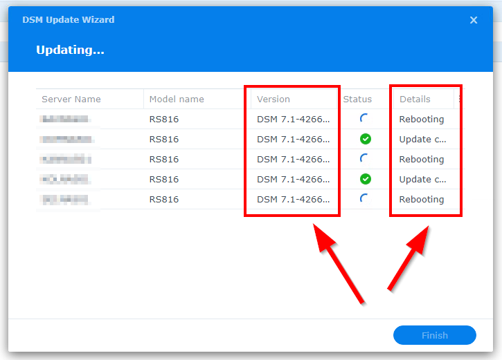Sort by the Server Name column header

[x=71, y=99]
